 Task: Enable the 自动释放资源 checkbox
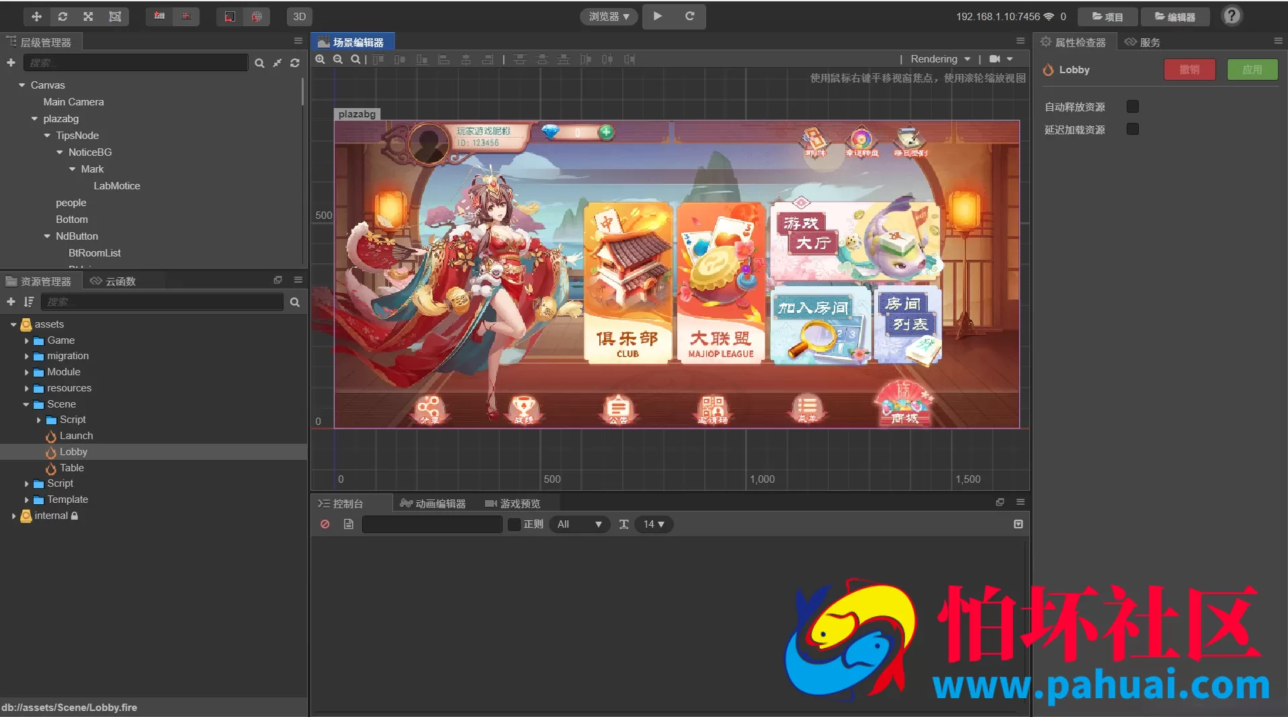click(x=1133, y=107)
